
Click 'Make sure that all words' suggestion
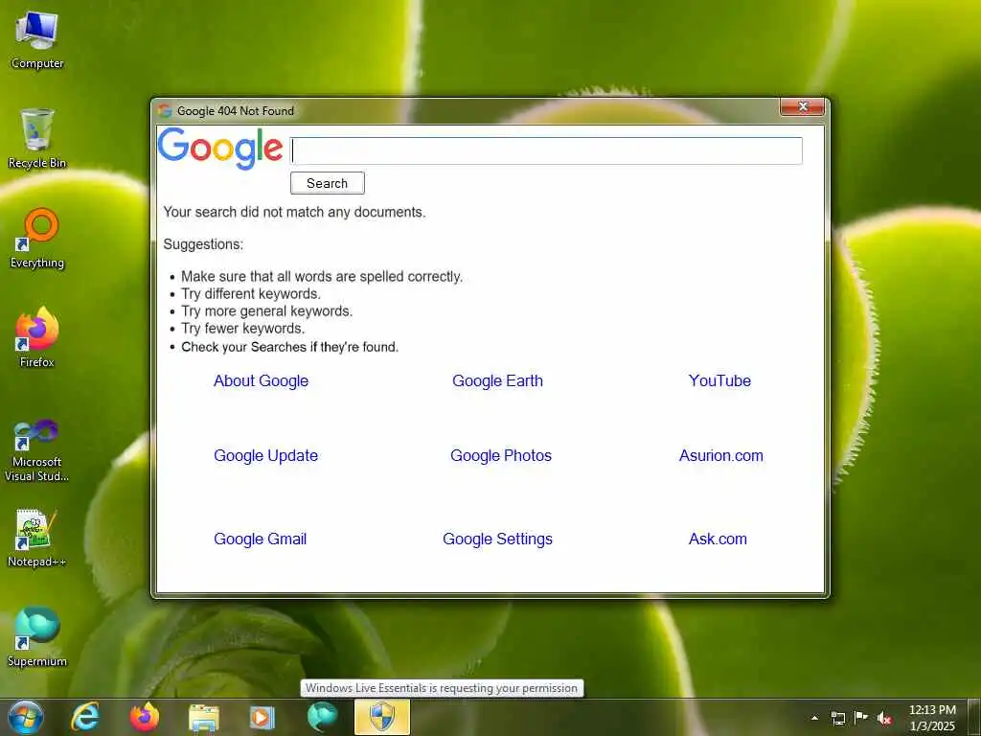coord(322,277)
